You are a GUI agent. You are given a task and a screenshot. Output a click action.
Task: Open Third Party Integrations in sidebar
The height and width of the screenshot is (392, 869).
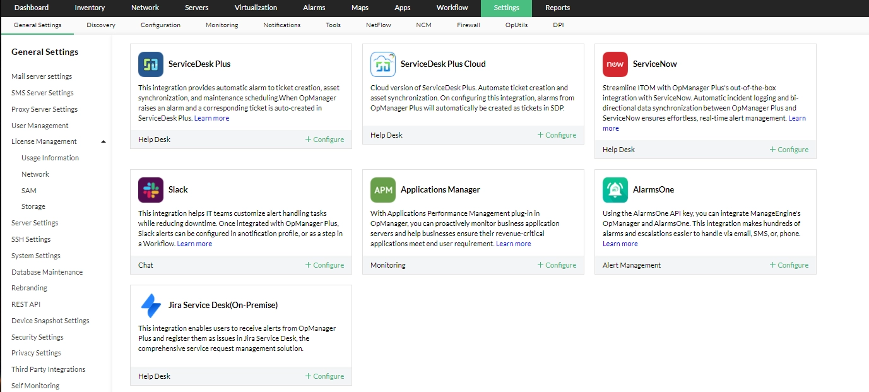tap(48, 369)
